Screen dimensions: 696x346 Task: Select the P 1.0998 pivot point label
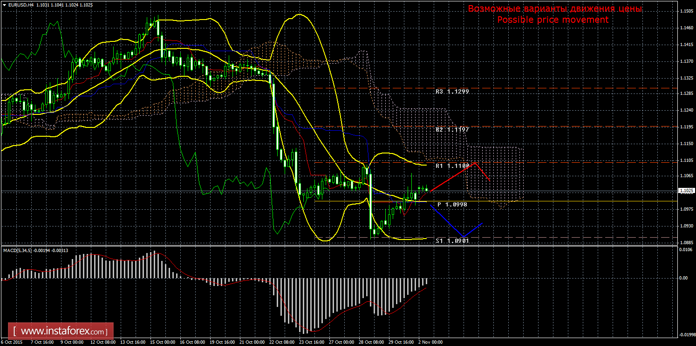pos(452,204)
